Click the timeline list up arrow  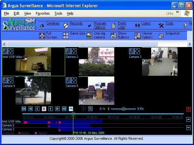188,119
